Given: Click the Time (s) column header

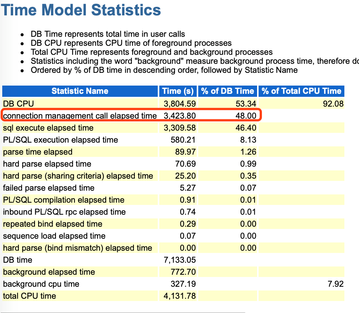Looking at the screenshot, I should click(x=178, y=91).
